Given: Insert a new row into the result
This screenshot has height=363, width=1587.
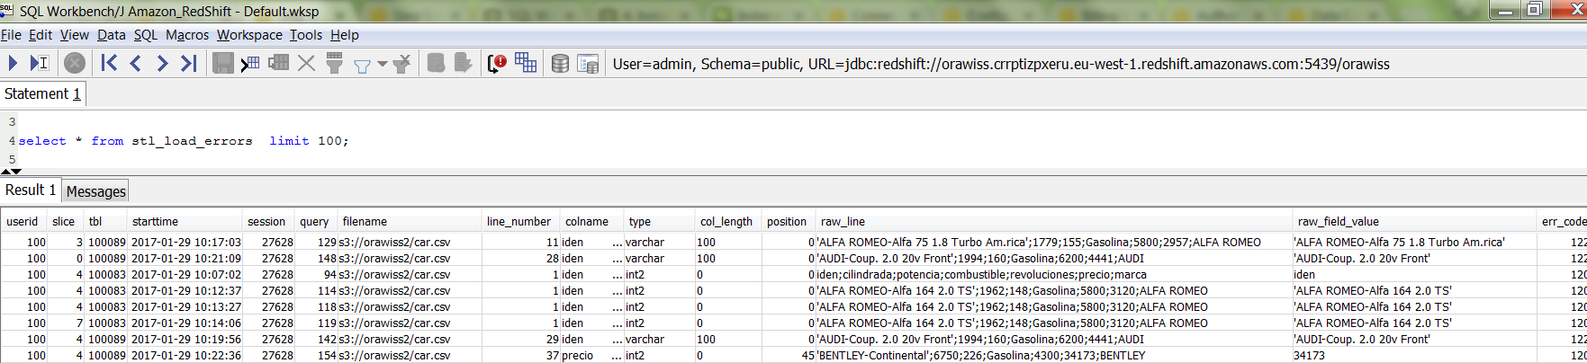Looking at the screenshot, I should click(x=250, y=63).
